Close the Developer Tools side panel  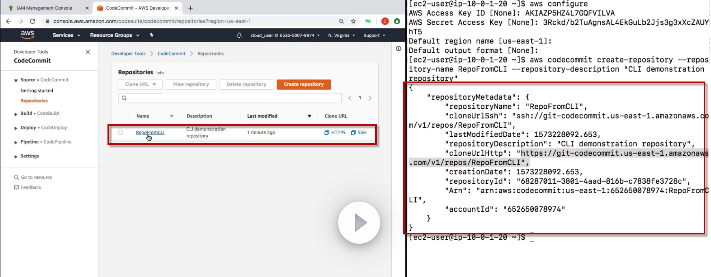[x=88, y=52]
